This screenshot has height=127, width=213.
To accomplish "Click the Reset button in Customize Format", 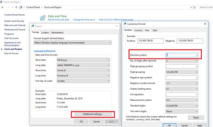I will [196, 117].
